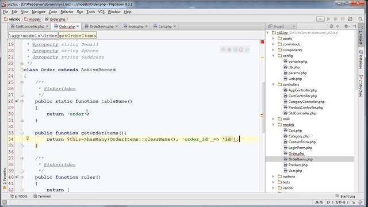The height and width of the screenshot is (207, 368).
Task: Toggle tool window quick-access button at bottom left
Action: click(5, 202)
